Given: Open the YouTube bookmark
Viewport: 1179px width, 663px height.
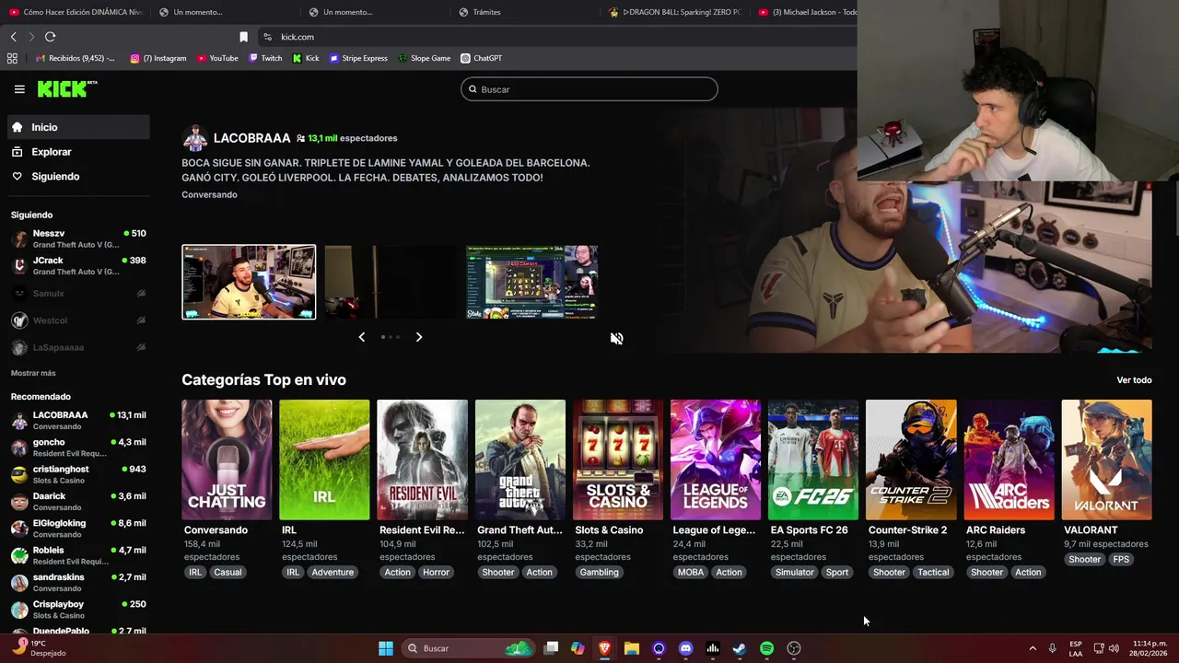Looking at the screenshot, I should [217, 58].
